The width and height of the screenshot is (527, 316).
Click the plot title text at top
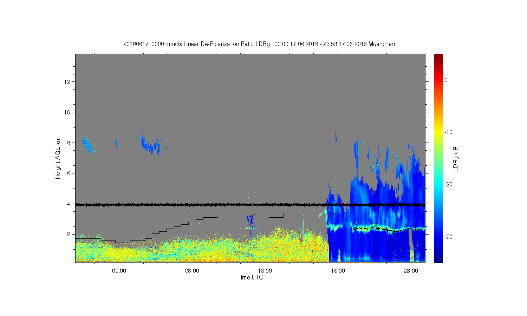pos(259,44)
